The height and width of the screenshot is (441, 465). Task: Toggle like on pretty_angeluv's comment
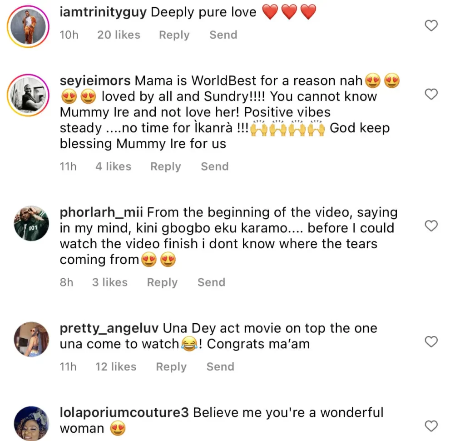point(431,342)
